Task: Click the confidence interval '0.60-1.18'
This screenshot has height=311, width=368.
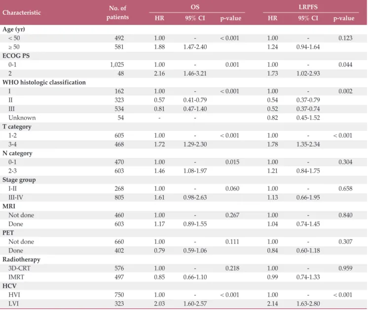Action: [308, 251]
